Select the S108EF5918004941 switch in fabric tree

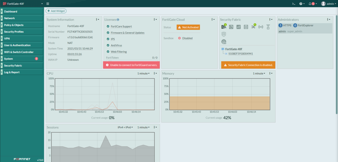tap(240, 54)
